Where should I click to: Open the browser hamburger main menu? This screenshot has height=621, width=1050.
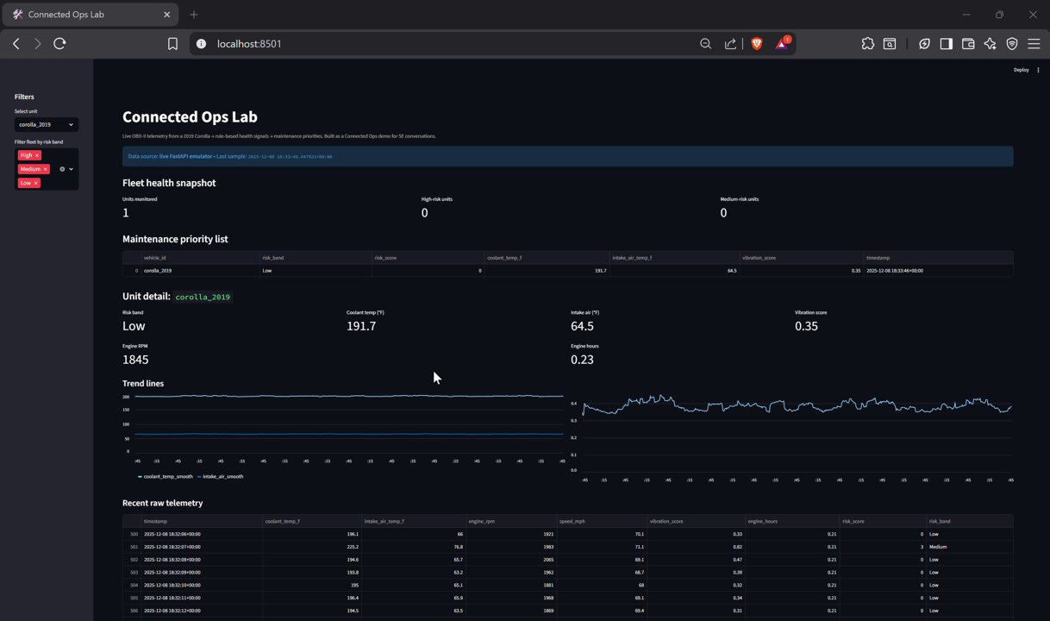pos(1034,44)
